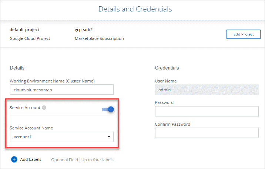The image size is (265, 169).
Task: Click the Marketplace Subscription label
Action: click(x=99, y=38)
